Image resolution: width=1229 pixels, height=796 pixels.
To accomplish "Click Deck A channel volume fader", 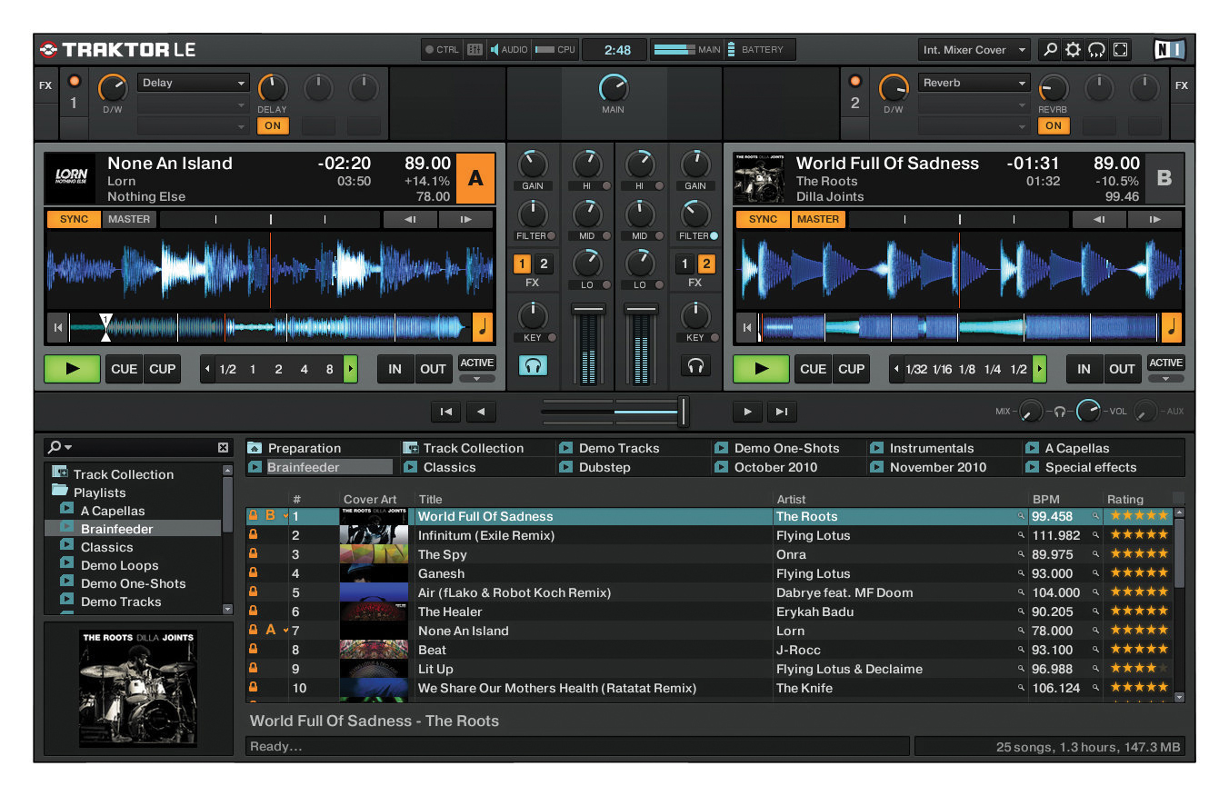I will [x=588, y=311].
